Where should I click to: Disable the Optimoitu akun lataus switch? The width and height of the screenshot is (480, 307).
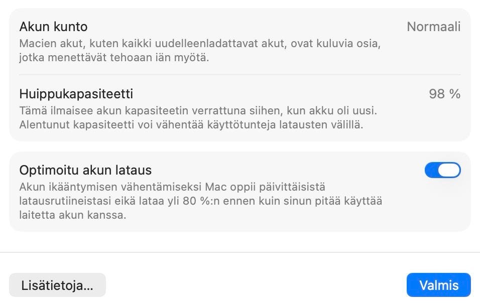coord(442,171)
